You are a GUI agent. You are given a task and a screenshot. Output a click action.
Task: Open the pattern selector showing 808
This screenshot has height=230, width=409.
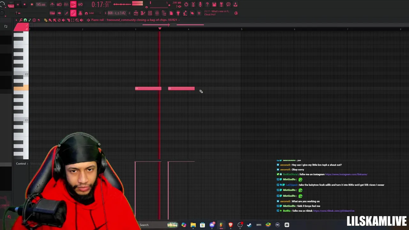(117, 13)
